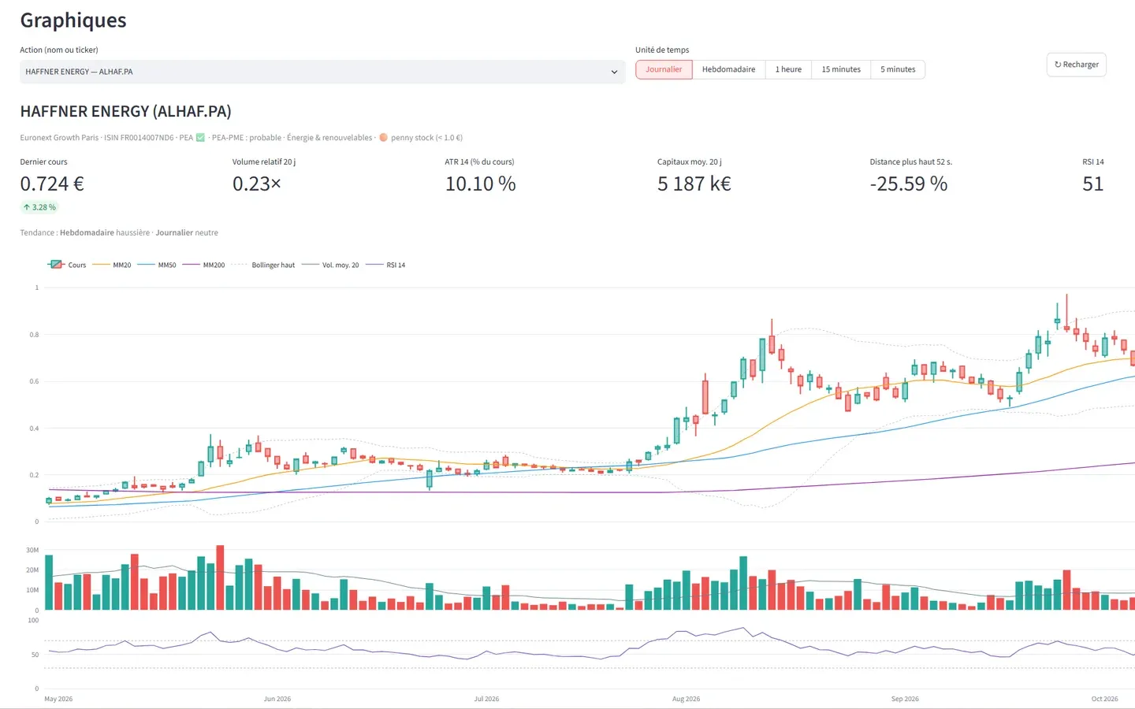The width and height of the screenshot is (1135, 709).
Task: Hide the MM20 moving average in legend
Action: [112, 265]
